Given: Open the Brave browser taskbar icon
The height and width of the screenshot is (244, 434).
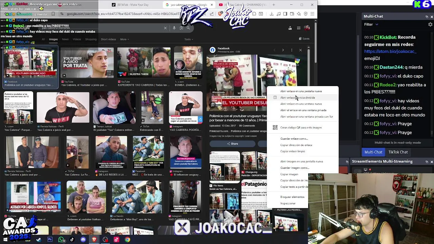Looking at the screenshot, I should pos(94,240).
